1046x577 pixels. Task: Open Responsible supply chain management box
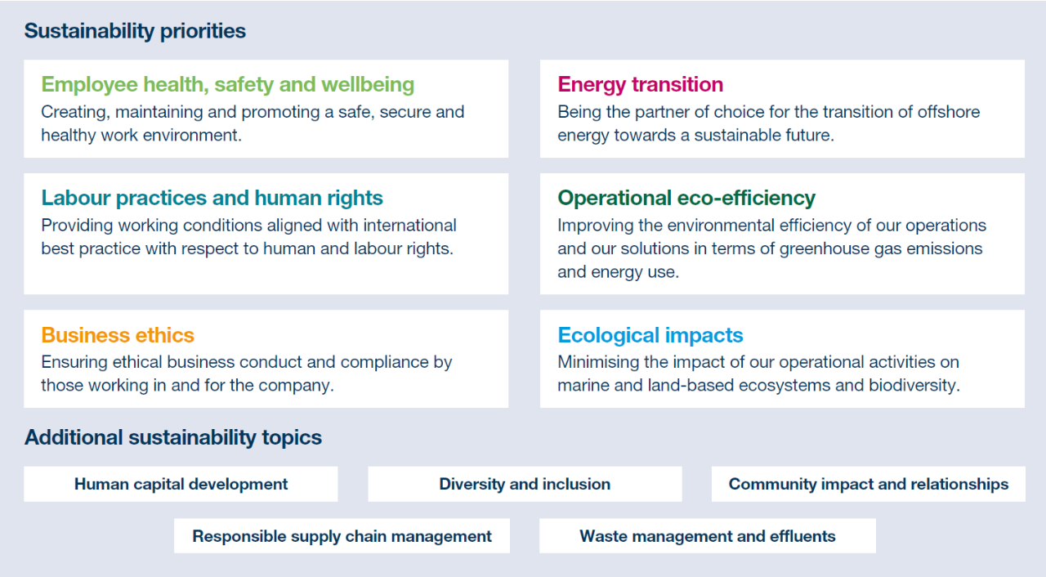tap(342, 536)
